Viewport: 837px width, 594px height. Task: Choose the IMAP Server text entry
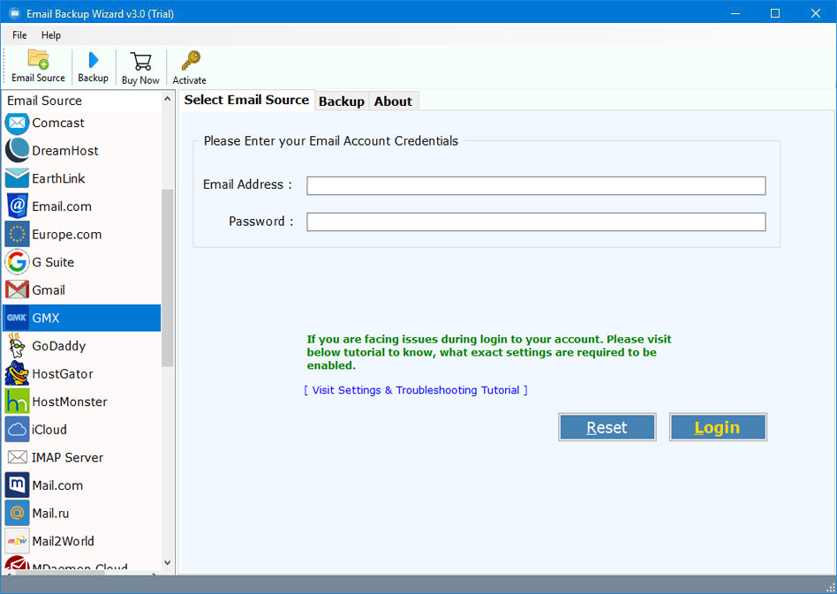click(67, 457)
